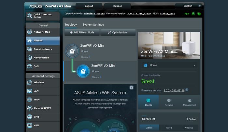Click the Advanced Settings section header

click(x=43, y=76)
